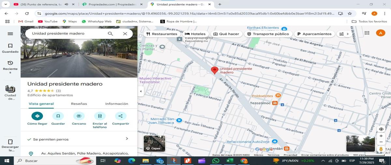The height and width of the screenshot is (165, 391).
Task: Click the search magnifier icon
Action: point(110,34)
